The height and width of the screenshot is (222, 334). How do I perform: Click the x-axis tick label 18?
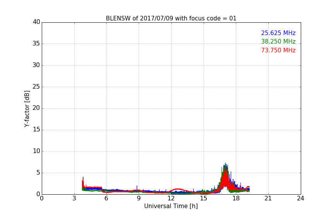236,198
